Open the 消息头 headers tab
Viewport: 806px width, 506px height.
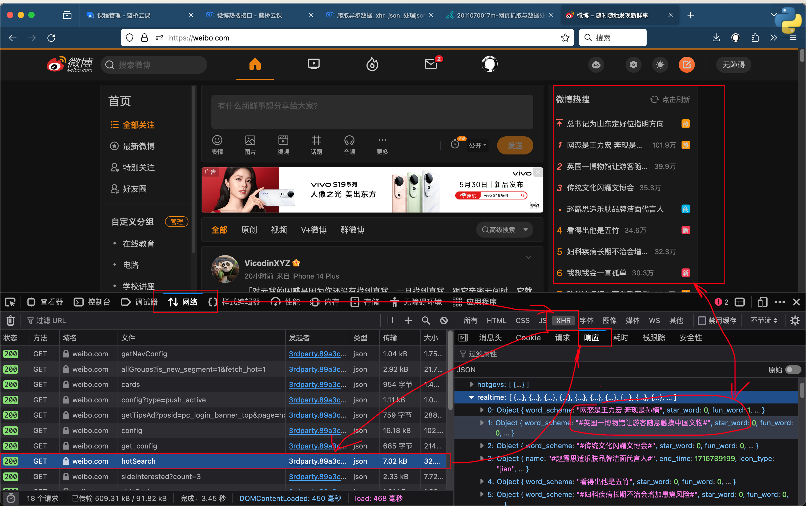point(490,337)
